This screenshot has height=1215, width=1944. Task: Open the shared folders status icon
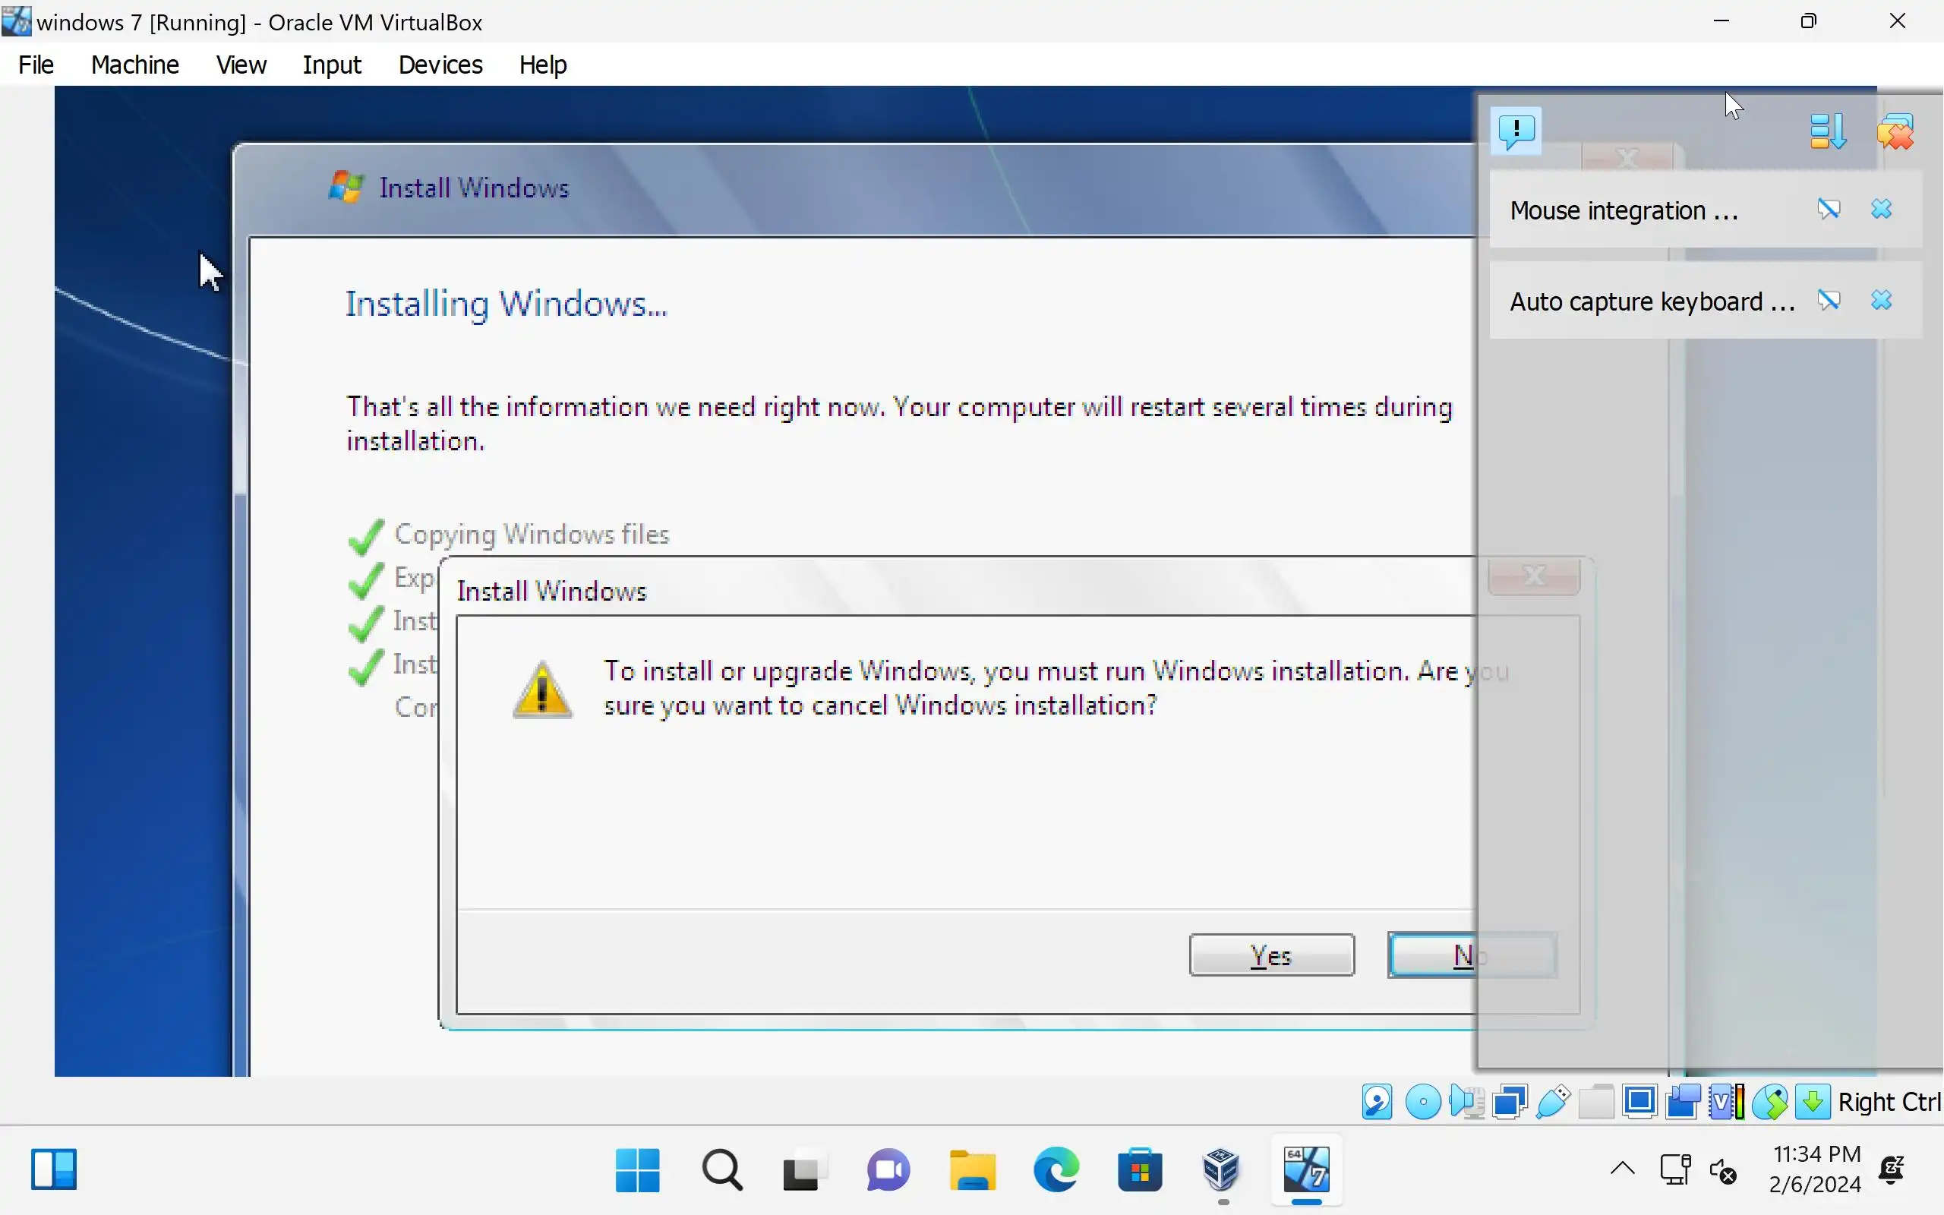[1596, 1102]
